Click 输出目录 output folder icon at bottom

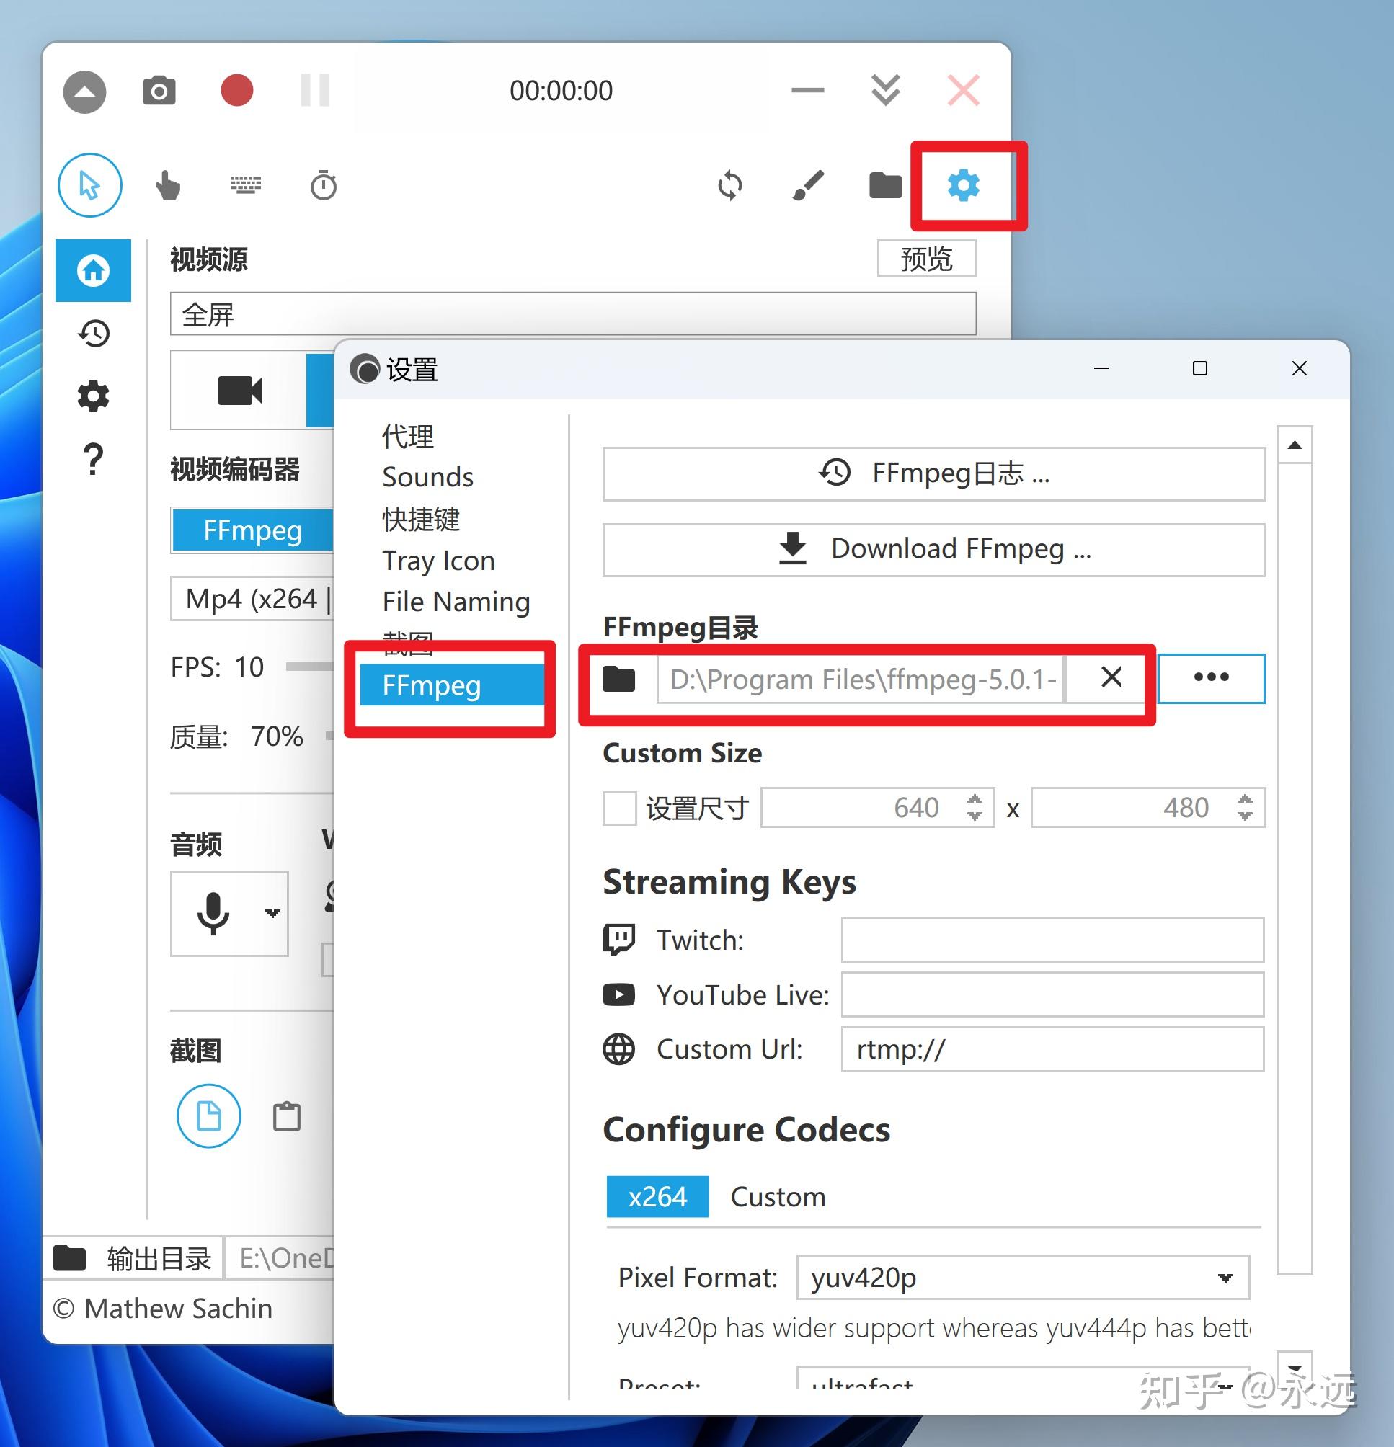pos(69,1258)
